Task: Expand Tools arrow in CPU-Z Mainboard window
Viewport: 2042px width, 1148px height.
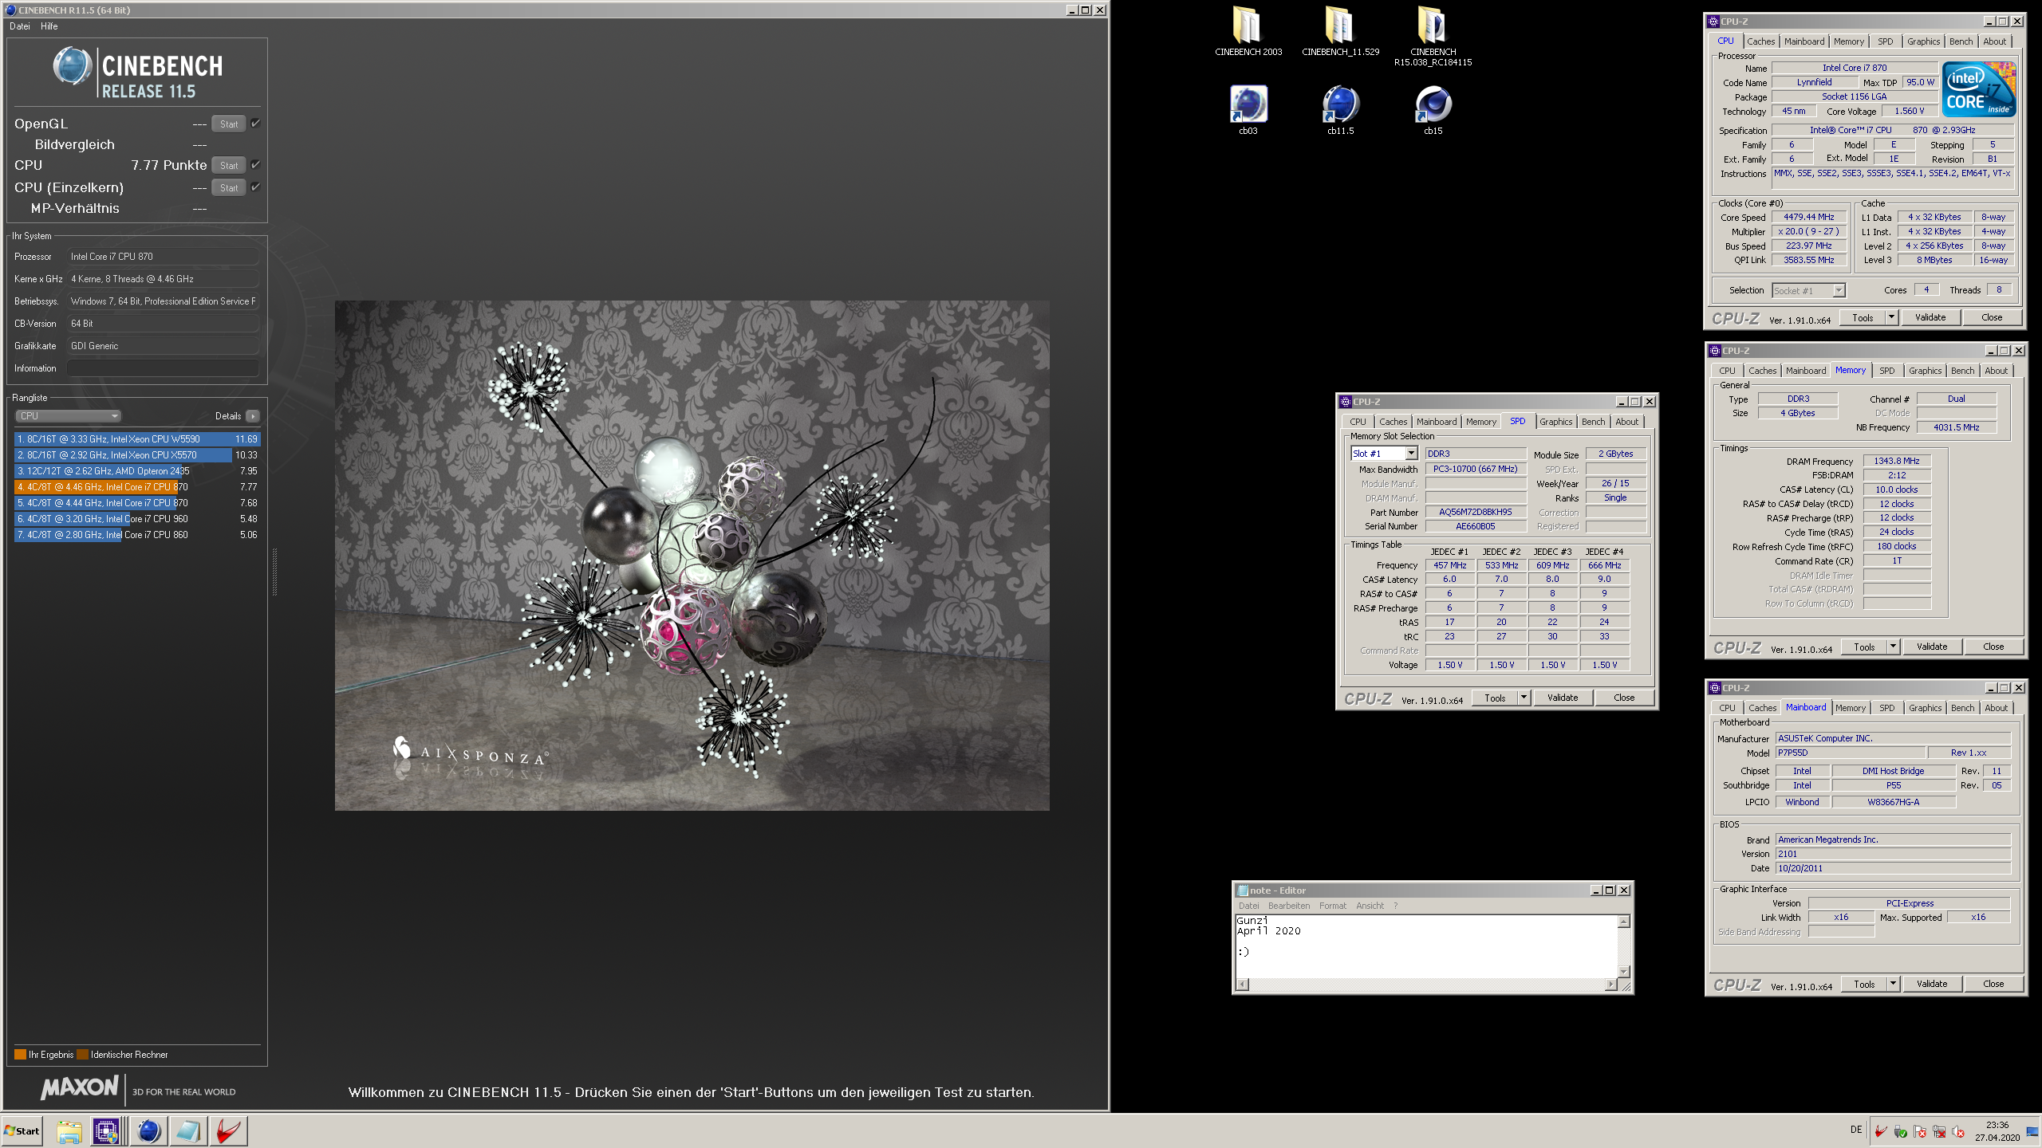Action: coord(1893,984)
